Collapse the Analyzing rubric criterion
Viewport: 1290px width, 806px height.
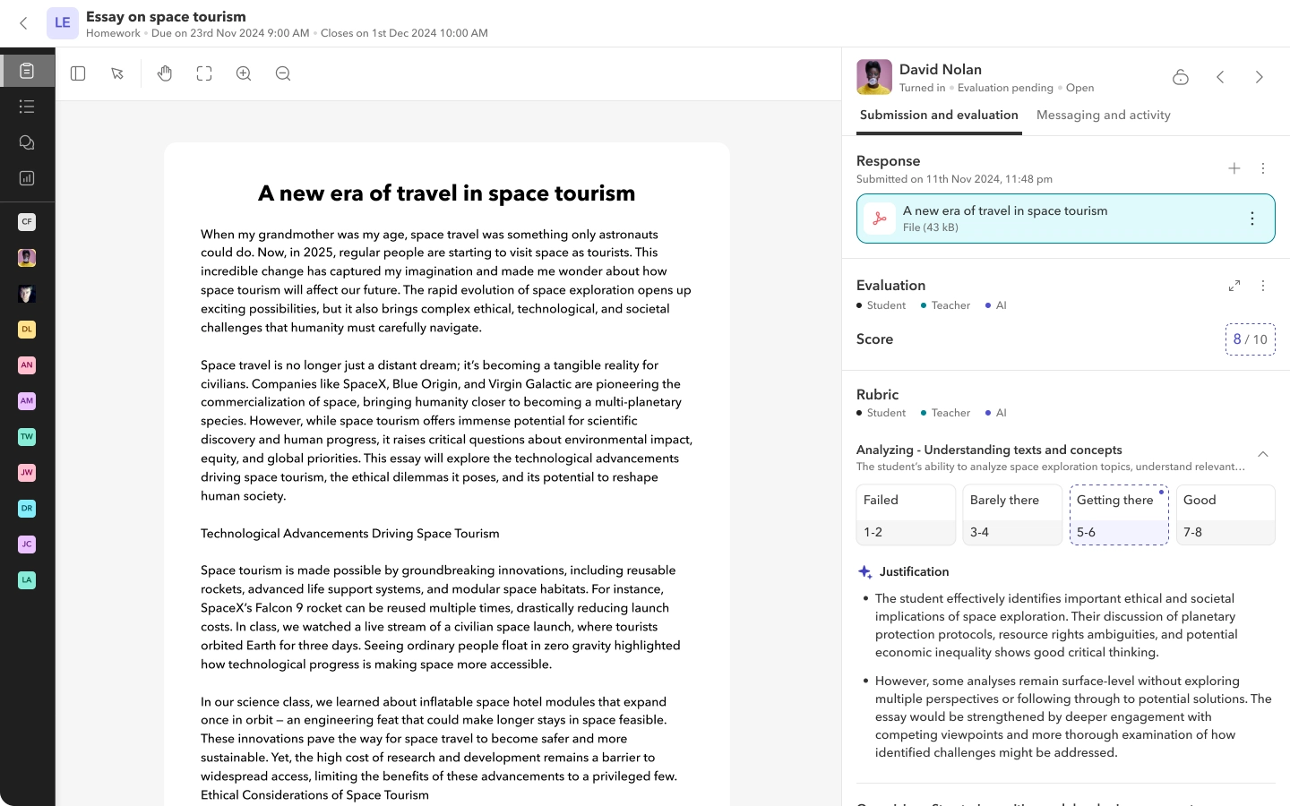tap(1262, 455)
